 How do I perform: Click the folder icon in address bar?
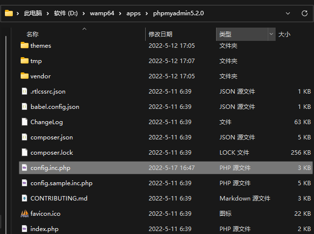[8, 13]
